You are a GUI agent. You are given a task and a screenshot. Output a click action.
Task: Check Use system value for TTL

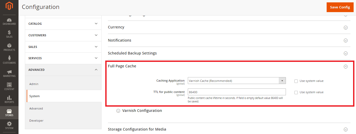(x=296, y=92)
